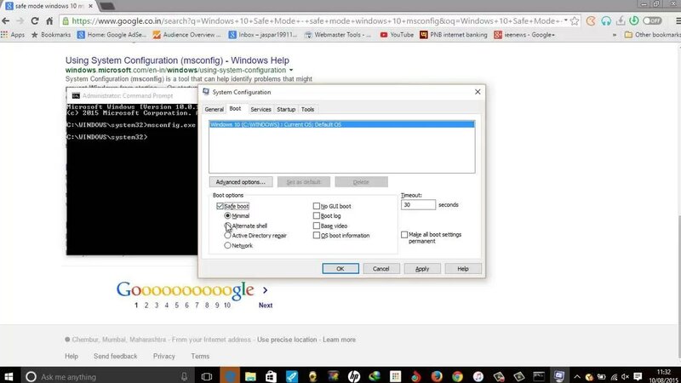Switch to the Services tab
This screenshot has width=681, height=383.
pos(260,110)
